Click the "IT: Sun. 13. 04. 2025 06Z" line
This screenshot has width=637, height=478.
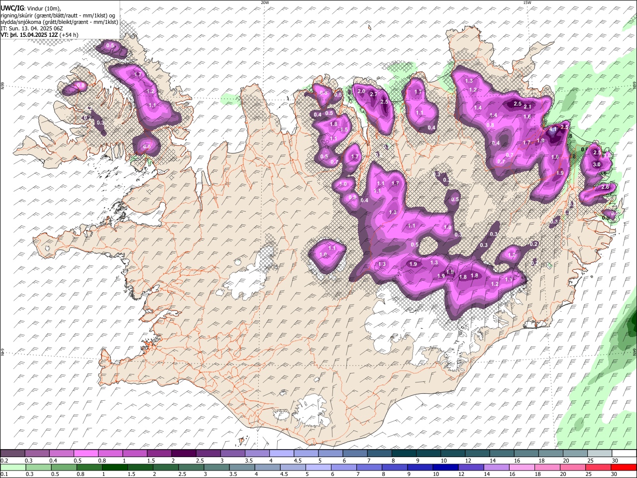[x=32, y=29]
